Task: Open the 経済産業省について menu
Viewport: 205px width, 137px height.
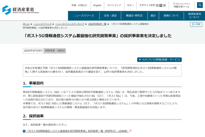Action: [194, 16]
